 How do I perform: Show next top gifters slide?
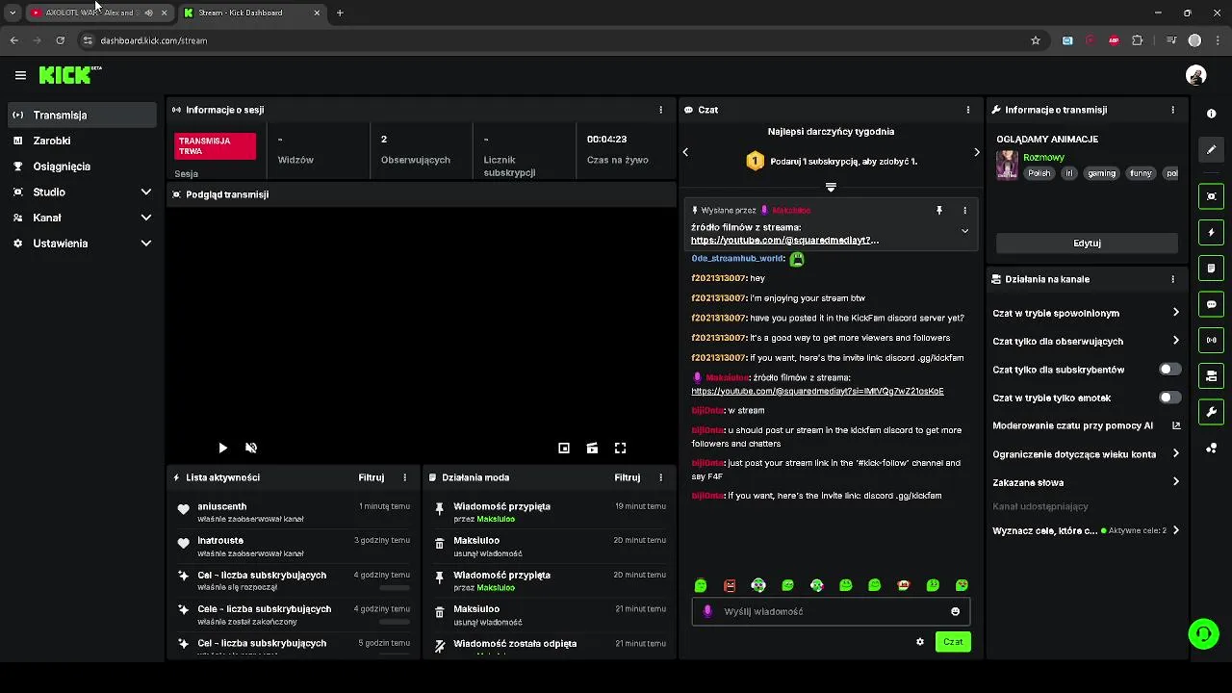(x=976, y=152)
